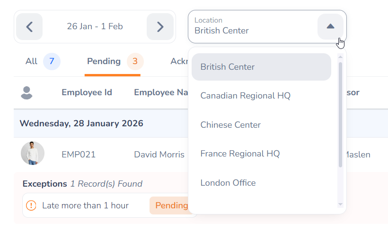Click the person icon column header

coord(26,92)
